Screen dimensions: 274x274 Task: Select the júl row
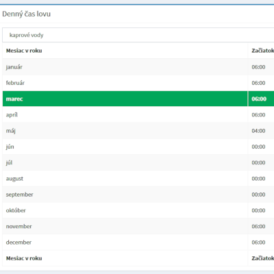(138, 162)
